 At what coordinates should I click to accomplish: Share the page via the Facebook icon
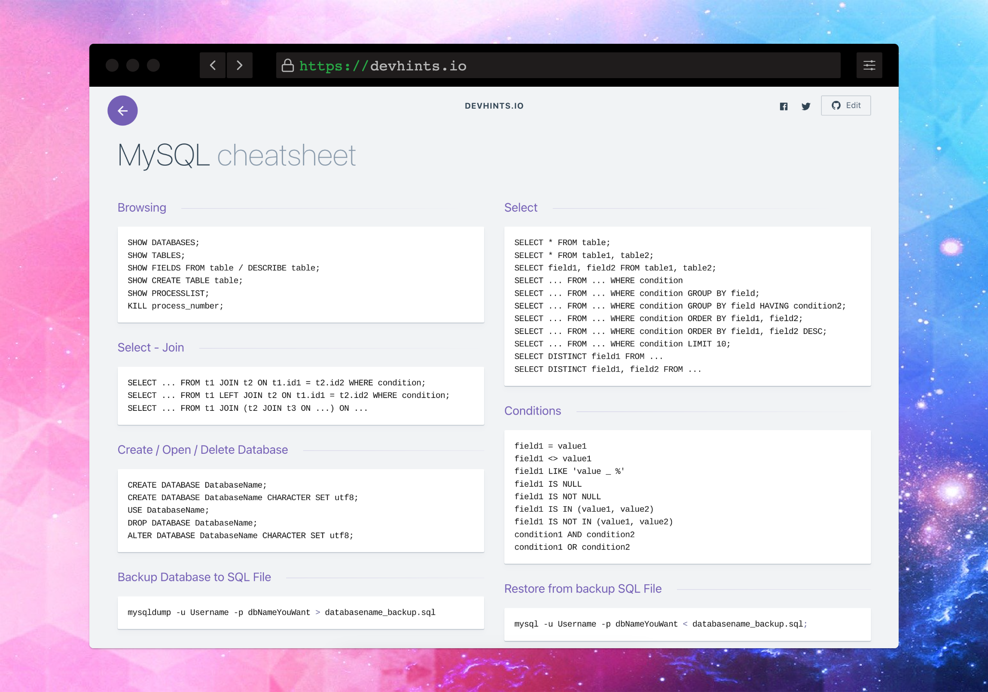[x=784, y=106]
